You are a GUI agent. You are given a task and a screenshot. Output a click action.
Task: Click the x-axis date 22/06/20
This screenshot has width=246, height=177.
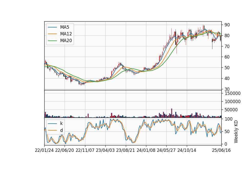point(65,151)
